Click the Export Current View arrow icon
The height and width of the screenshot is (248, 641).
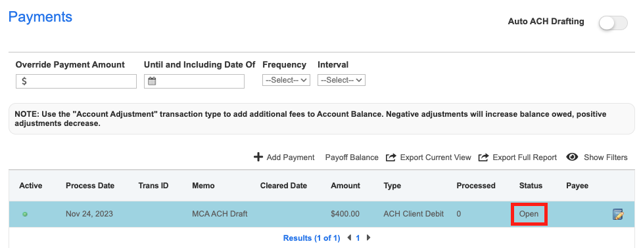391,157
